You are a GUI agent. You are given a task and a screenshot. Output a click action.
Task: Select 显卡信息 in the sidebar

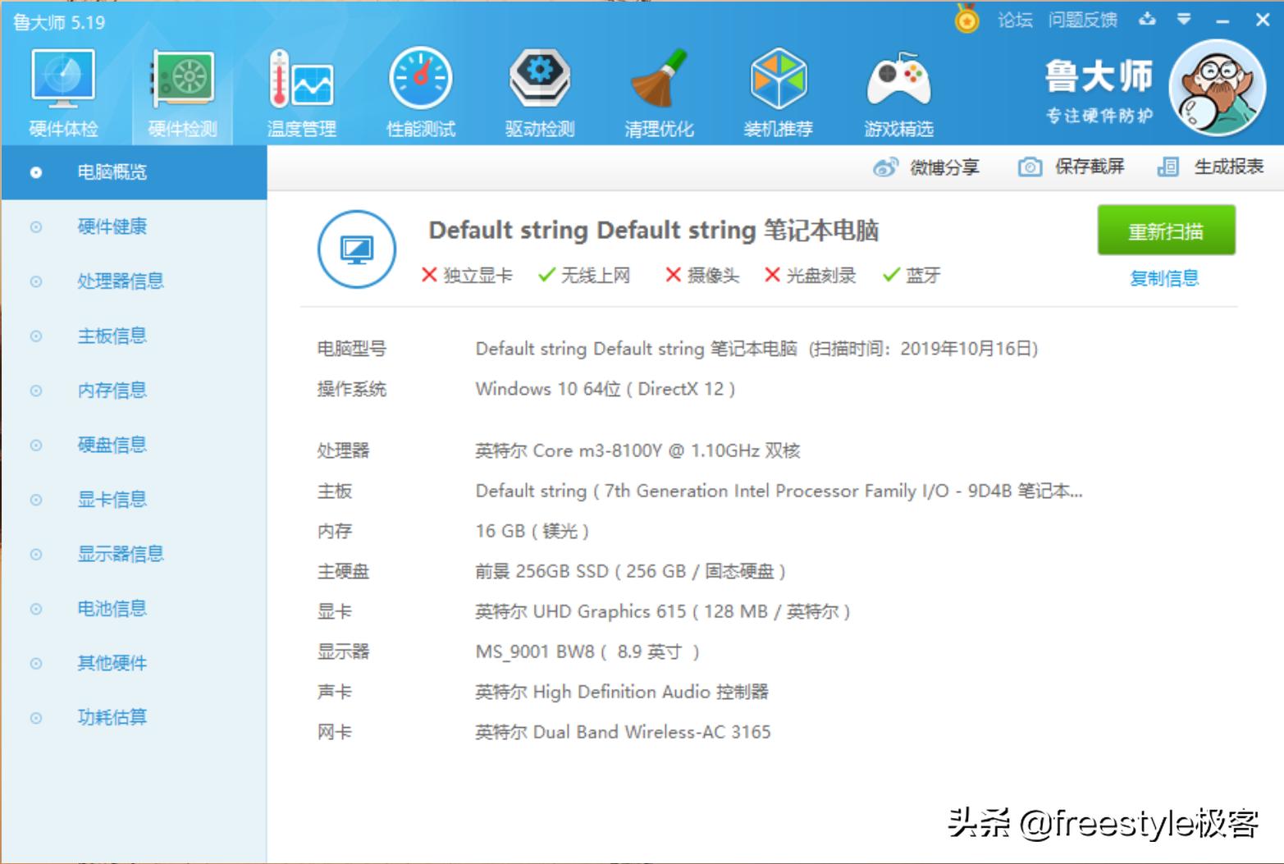(112, 499)
